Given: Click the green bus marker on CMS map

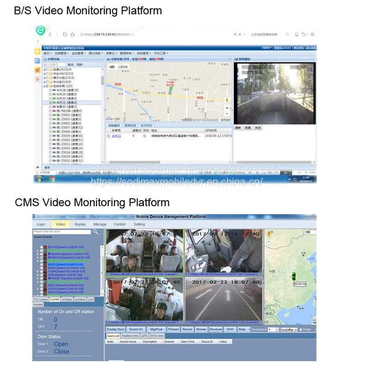Looking at the screenshot, I should [x=294, y=276].
